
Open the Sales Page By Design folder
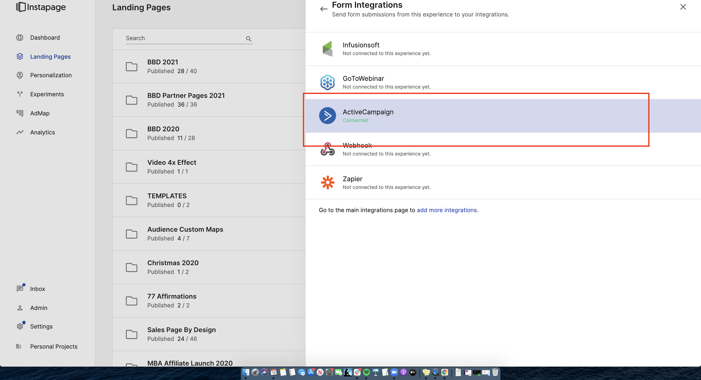coord(209,334)
